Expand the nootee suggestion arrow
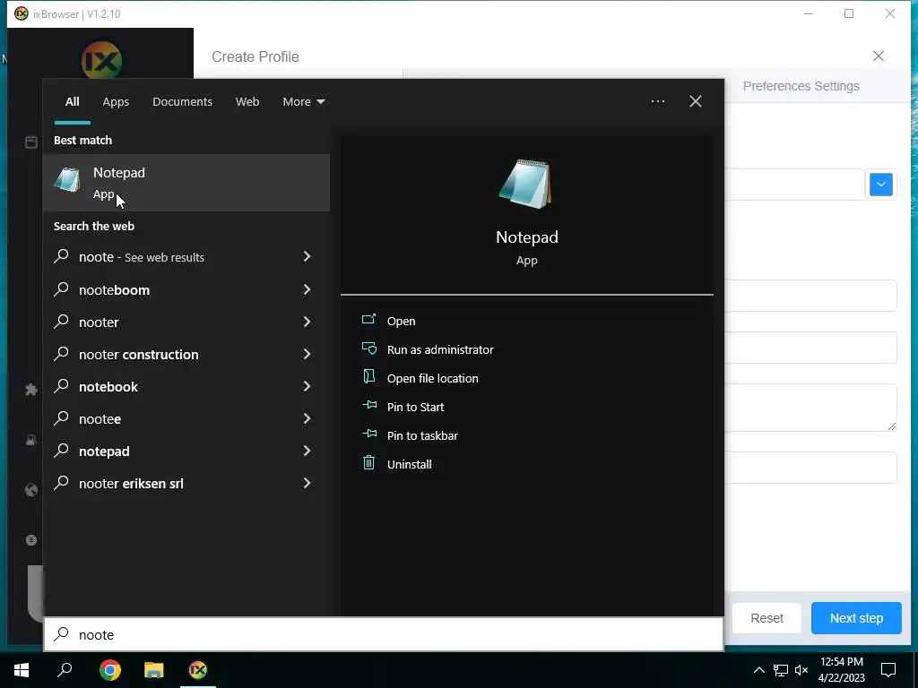Screen dimensions: 918x688 pos(307,417)
